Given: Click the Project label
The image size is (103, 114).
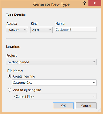Looking at the screenshot, I should point(12,56).
